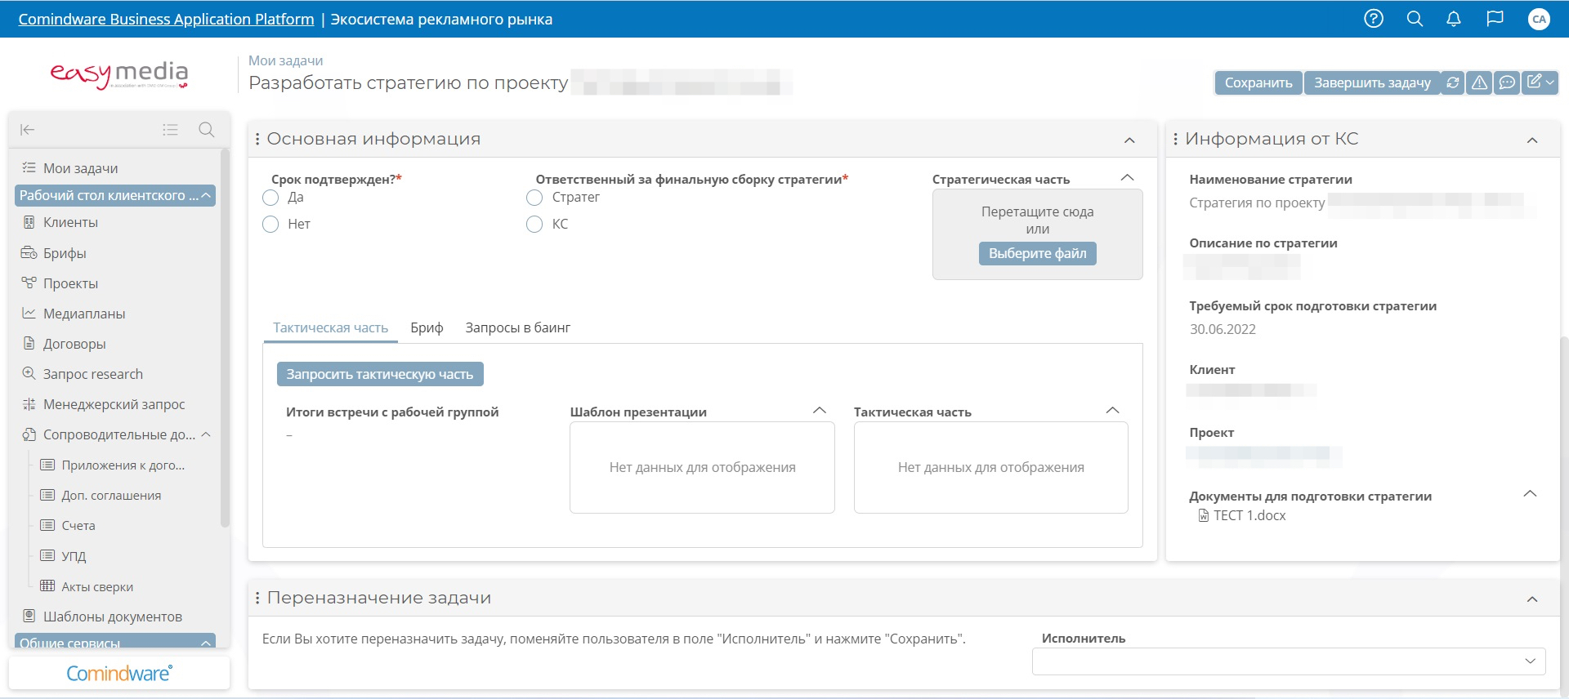Select Стратег as responsible
Viewport: 1569px width, 699px height.
click(x=534, y=198)
